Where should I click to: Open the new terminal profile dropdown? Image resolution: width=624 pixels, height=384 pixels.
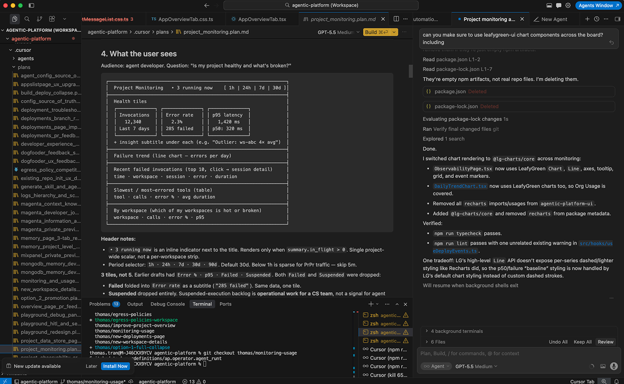pos(378,304)
